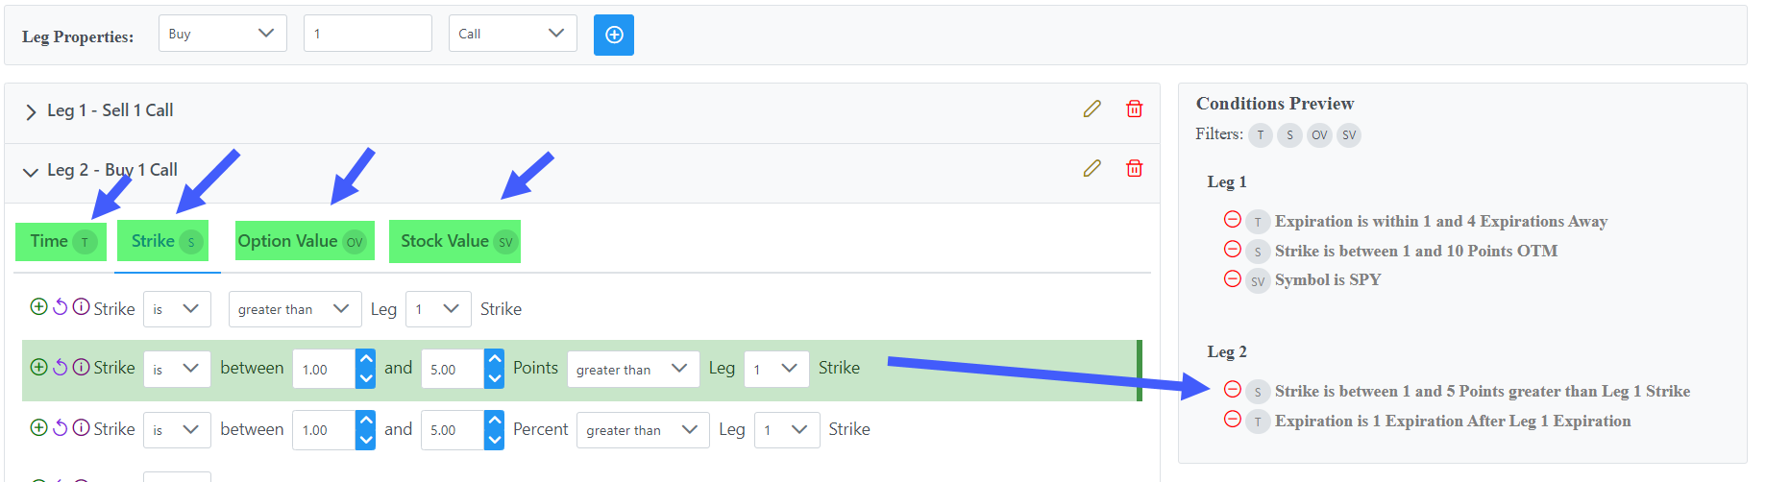Screen dimensions: 1766x482
Task: Click the leg quantity input field
Action: pyautogui.click(x=367, y=34)
